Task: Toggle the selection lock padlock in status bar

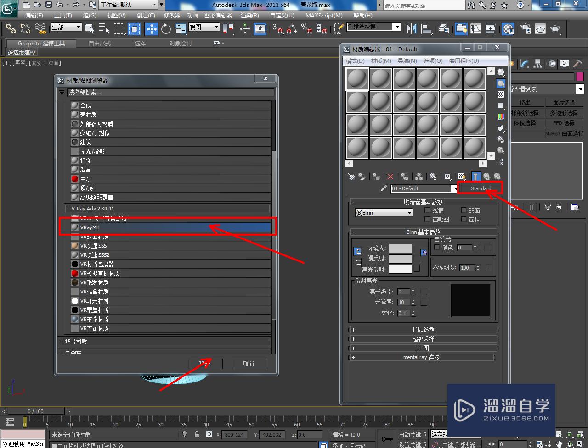Action: 197,434
